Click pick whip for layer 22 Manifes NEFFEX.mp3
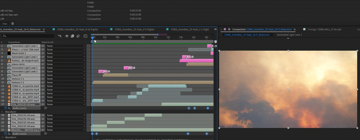Image resolution: width=360 pixels, height=140 pixels. point(43,130)
